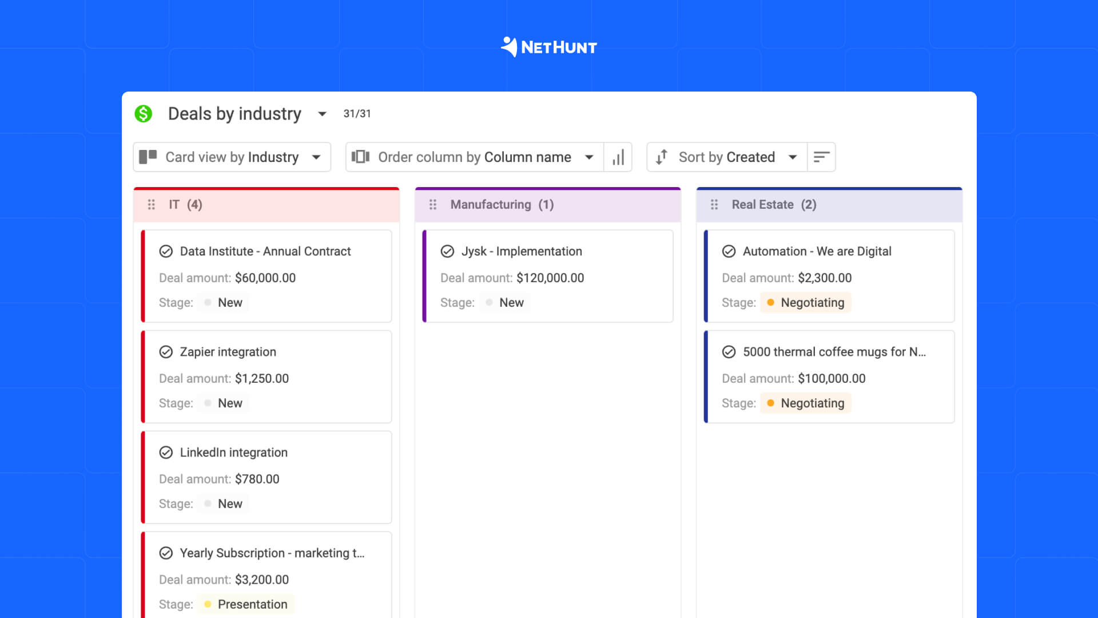The height and width of the screenshot is (618, 1098).
Task: Click the sort order lines icon
Action: (821, 156)
